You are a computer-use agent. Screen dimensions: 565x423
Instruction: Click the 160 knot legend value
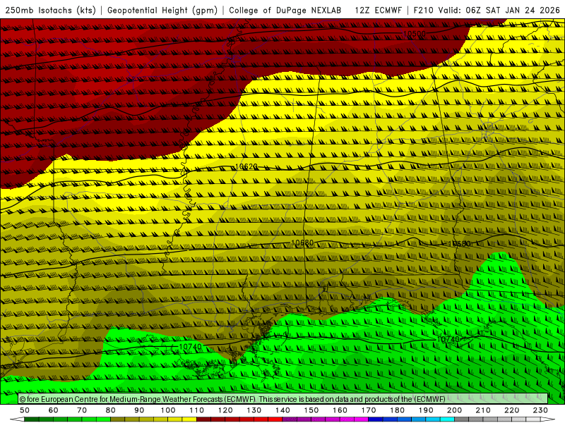coord(340,410)
